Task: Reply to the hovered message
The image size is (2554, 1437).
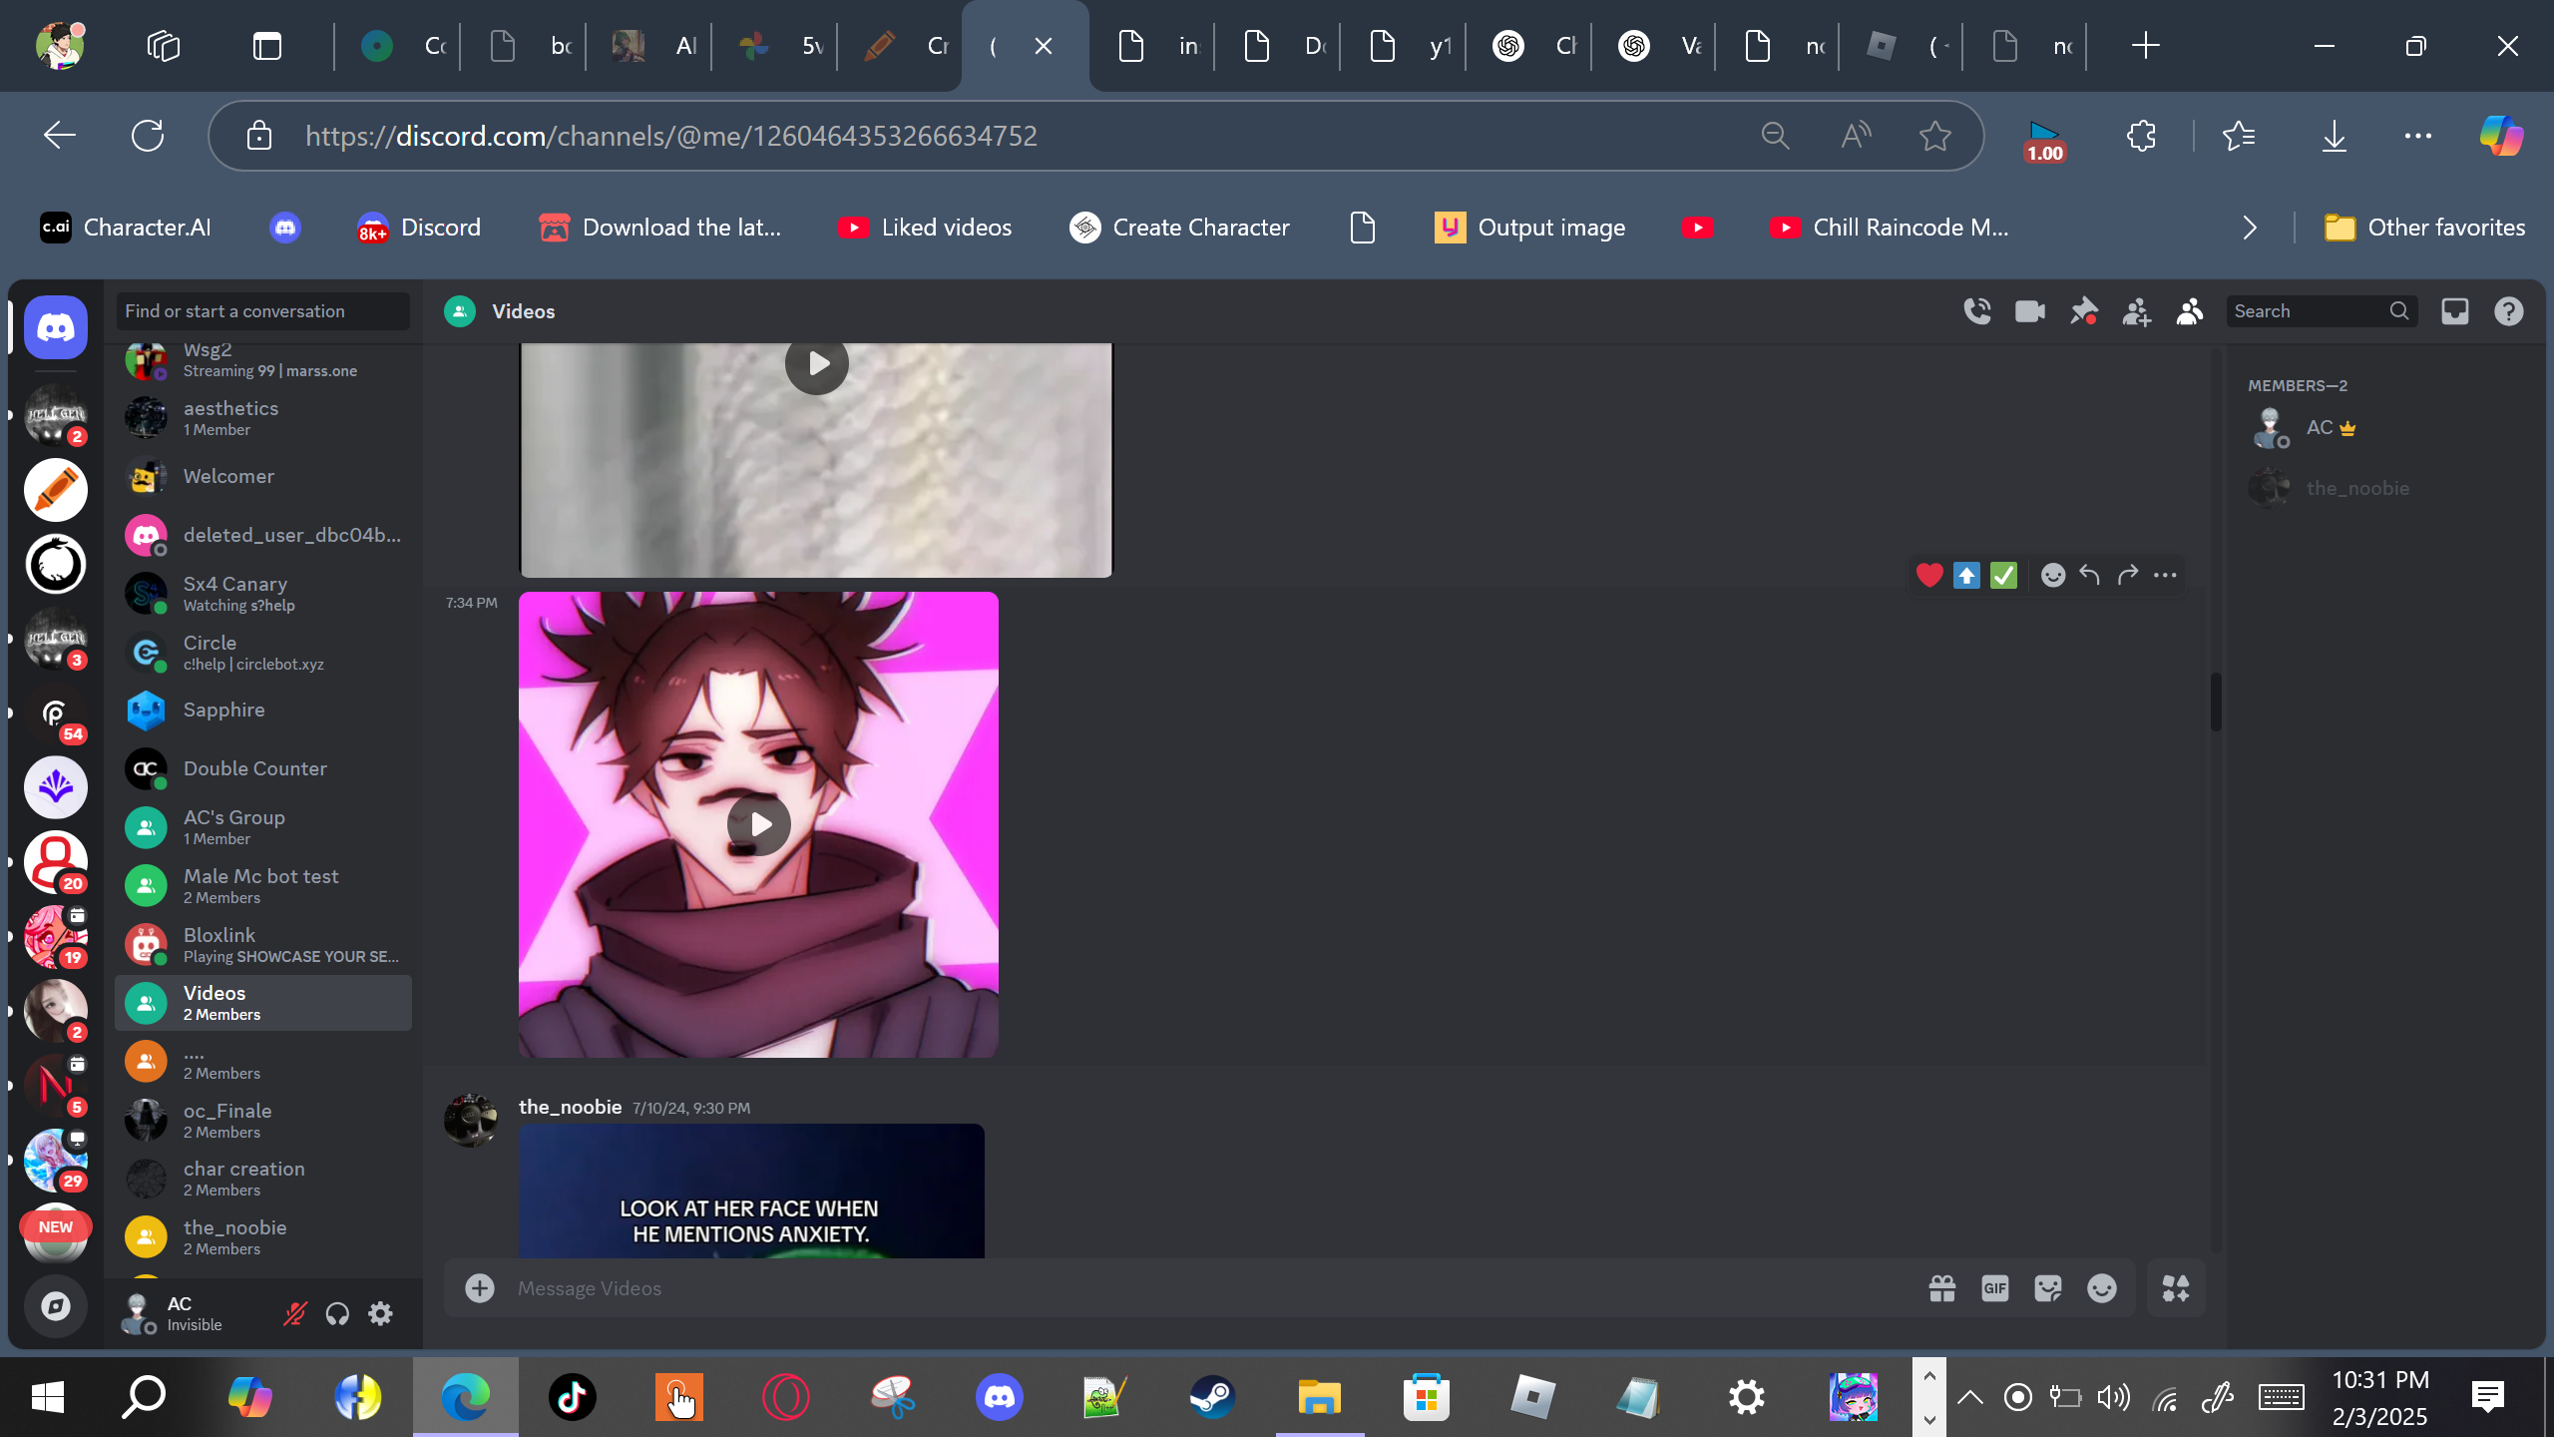Action: (2090, 575)
